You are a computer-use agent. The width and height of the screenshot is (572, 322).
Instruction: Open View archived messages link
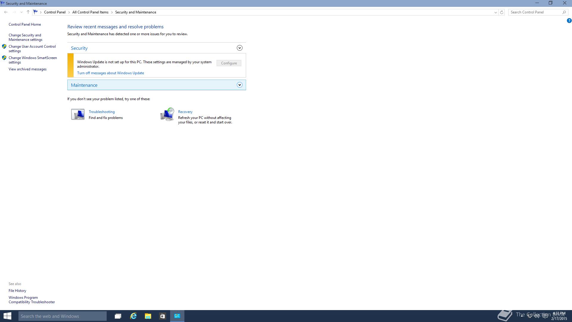(x=27, y=69)
